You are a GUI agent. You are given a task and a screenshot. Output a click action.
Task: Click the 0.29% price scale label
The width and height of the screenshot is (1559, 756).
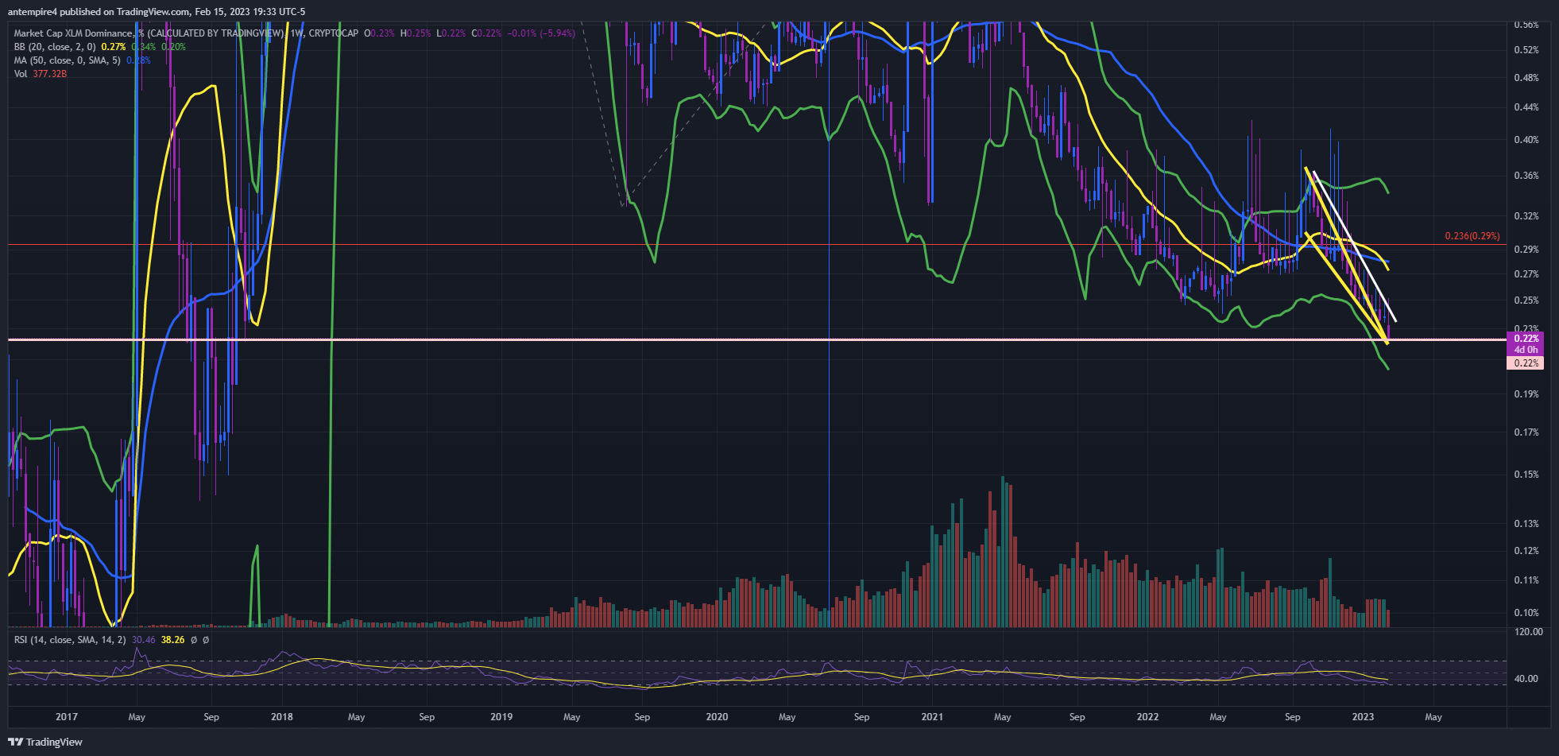coord(1526,250)
